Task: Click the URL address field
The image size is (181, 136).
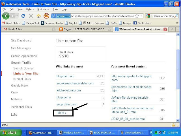Action: click(103, 16)
